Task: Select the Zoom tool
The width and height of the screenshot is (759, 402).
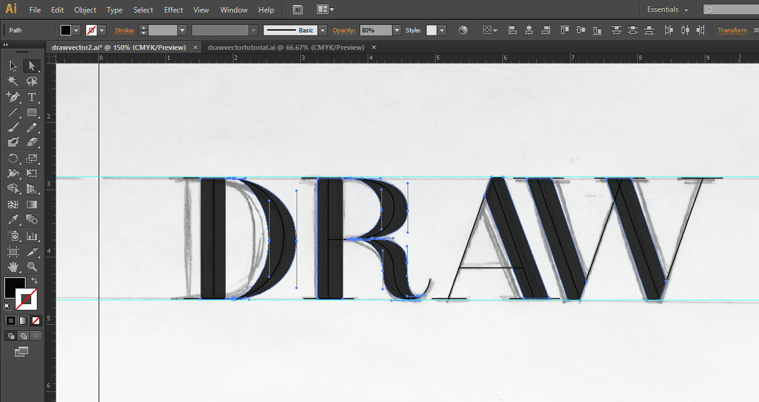Action: [x=31, y=266]
